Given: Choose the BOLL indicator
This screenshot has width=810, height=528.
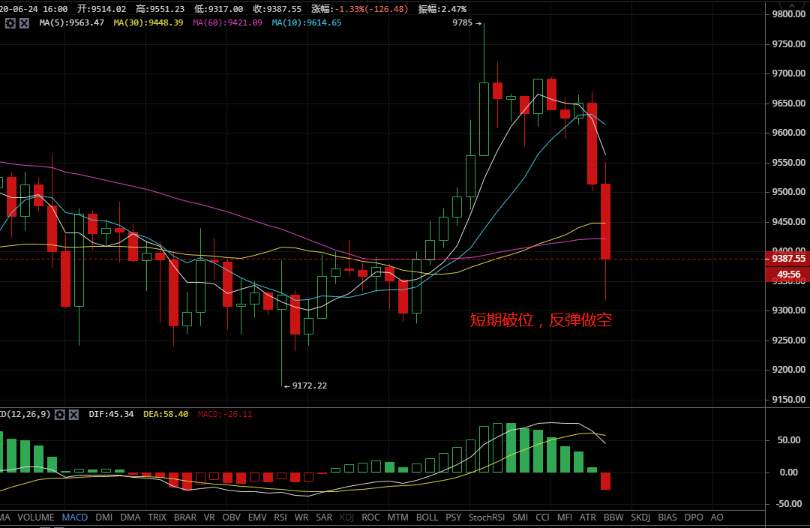Looking at the screenshot, I should 427,517.
